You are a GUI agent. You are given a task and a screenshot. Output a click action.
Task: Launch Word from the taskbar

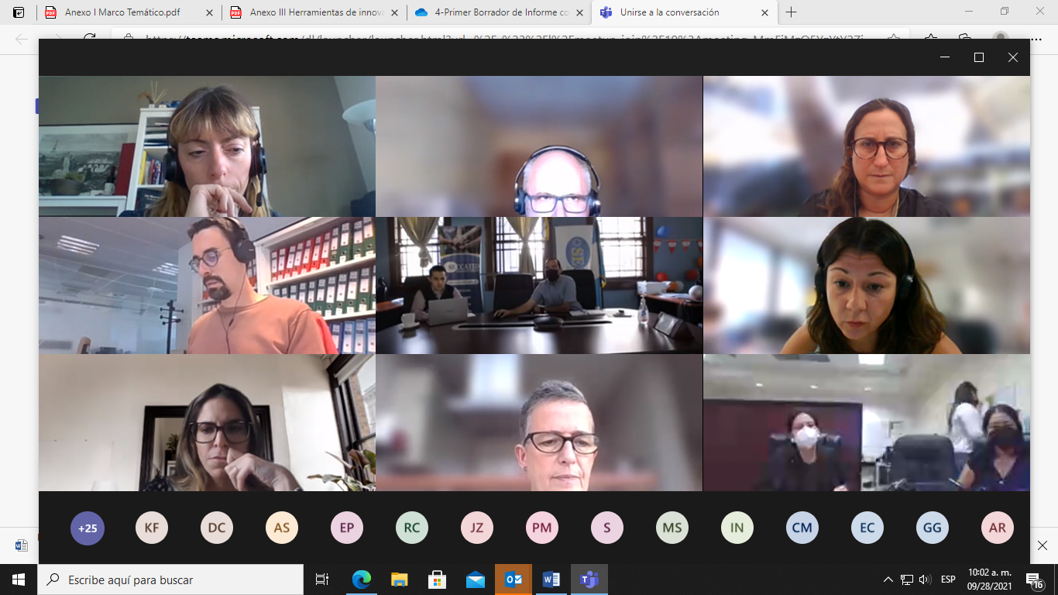(551, 580)
